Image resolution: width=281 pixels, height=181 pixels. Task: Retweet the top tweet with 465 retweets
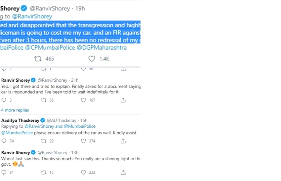point(39,59)
